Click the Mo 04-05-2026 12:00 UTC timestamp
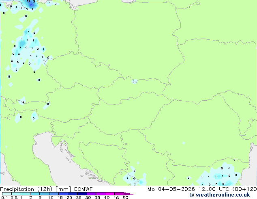 point(189,189)
